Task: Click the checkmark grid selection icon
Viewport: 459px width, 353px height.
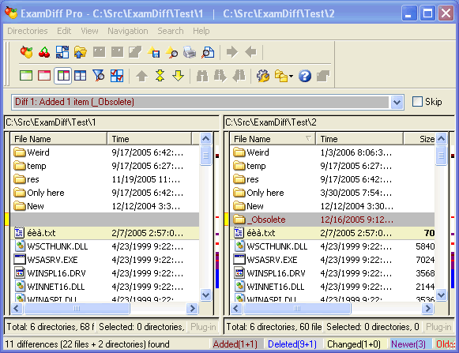Action: click(x=117, y=76)
